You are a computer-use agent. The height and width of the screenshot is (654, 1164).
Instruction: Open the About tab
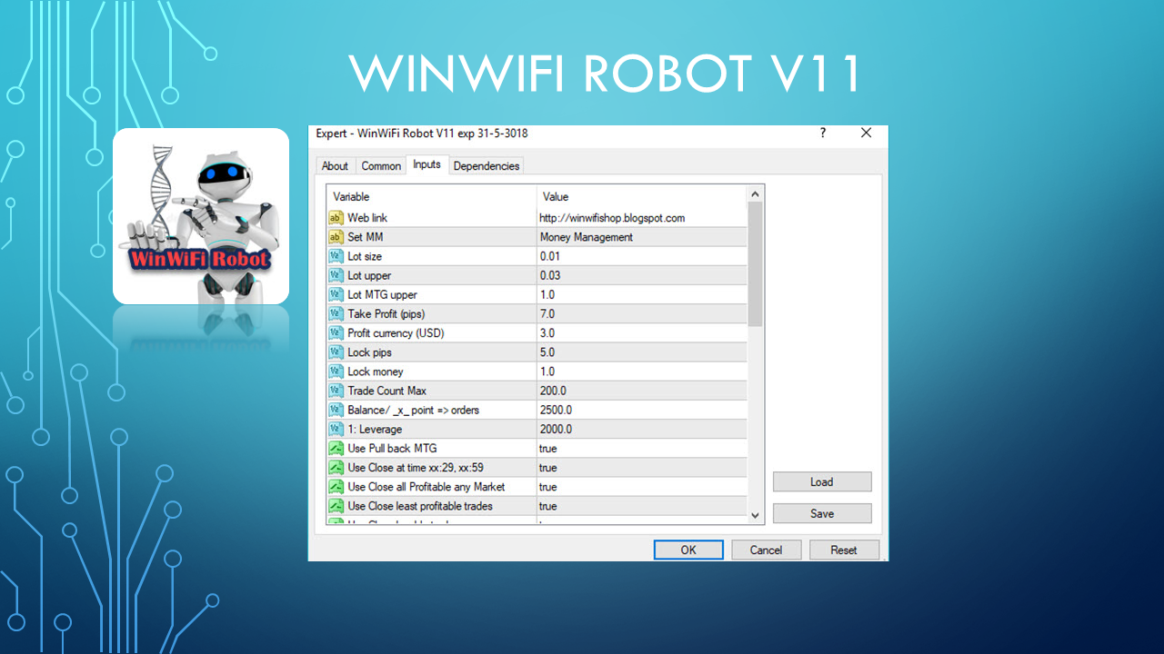[x=335, y=166]
